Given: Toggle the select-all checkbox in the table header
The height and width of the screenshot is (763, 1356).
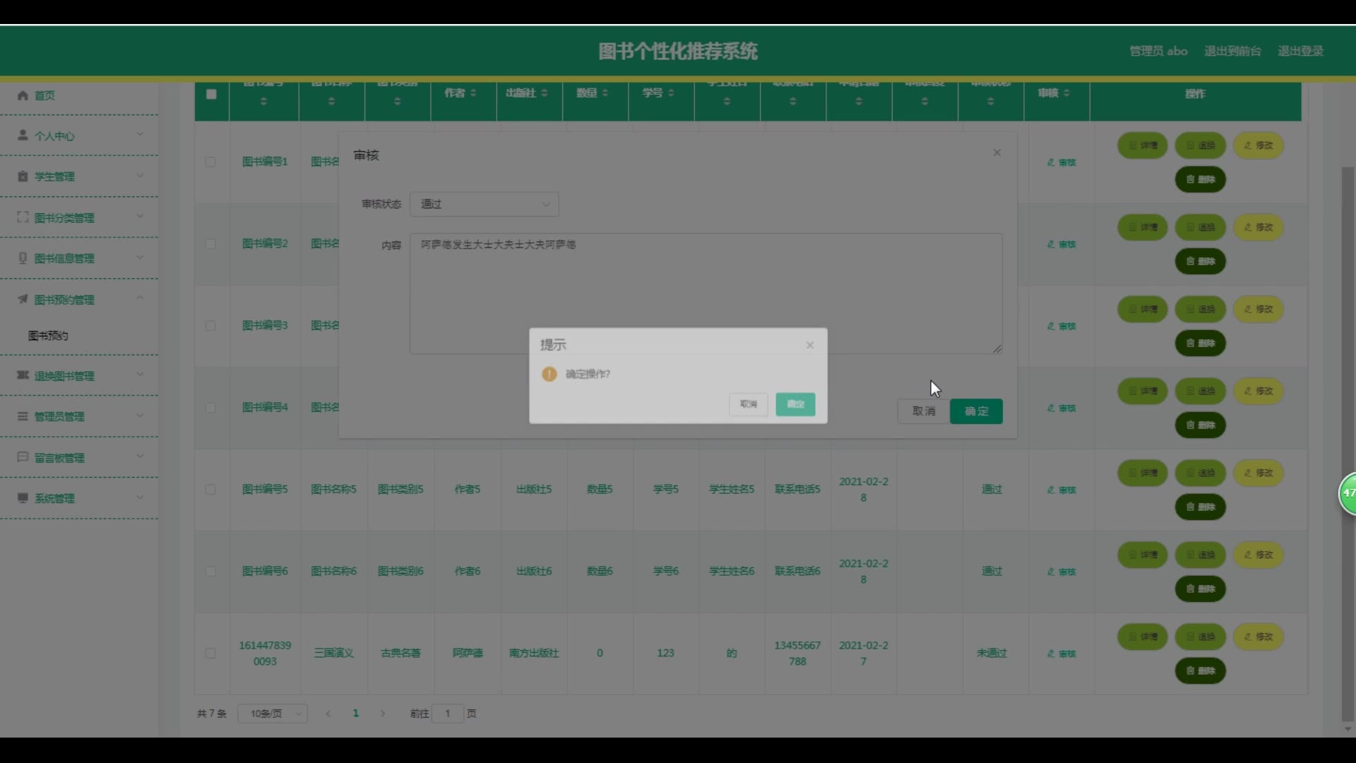Looking at the screenshot, I should coord(211,94).
